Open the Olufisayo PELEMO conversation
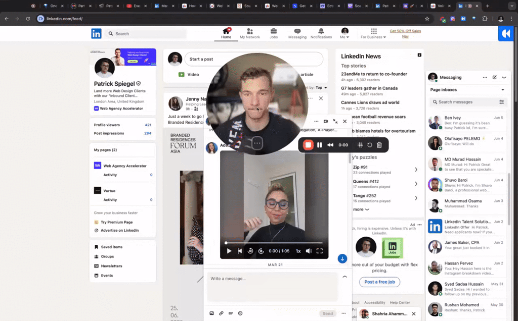 click(466, 143)
